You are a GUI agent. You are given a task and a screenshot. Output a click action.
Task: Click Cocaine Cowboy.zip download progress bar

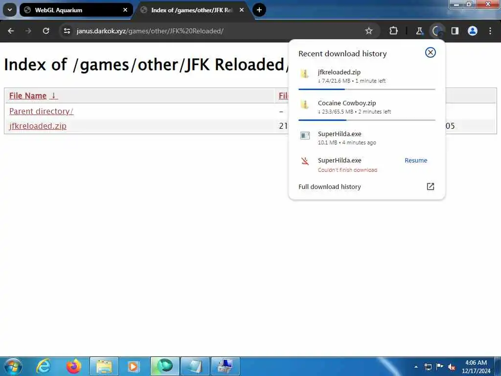[367, 120]
